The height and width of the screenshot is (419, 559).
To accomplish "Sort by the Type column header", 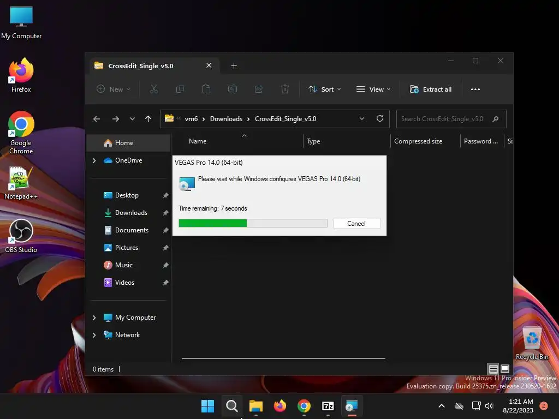I will click(313, 141).
